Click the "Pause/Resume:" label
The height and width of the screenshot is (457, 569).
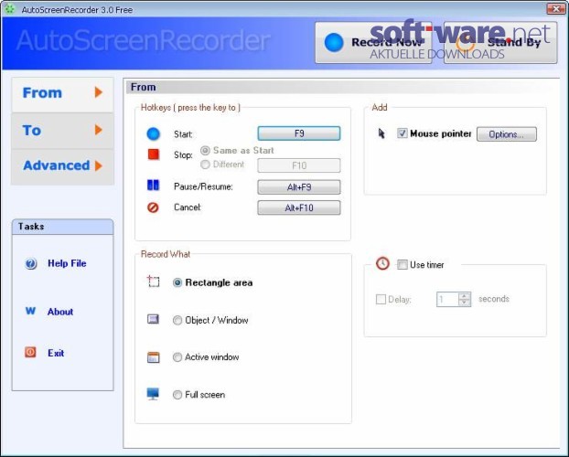(203, 186)
